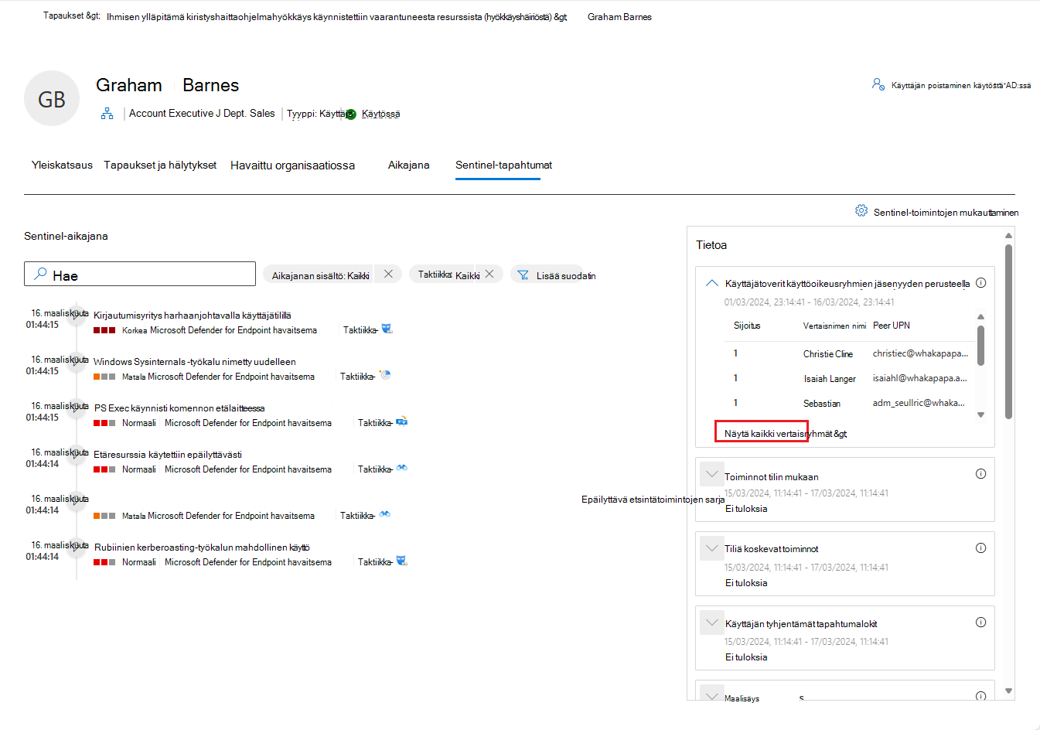This screenshot has height=730, width=1040.
Task: Select timeline marker for Windows Sysinternals event
Action: point(76,361)
